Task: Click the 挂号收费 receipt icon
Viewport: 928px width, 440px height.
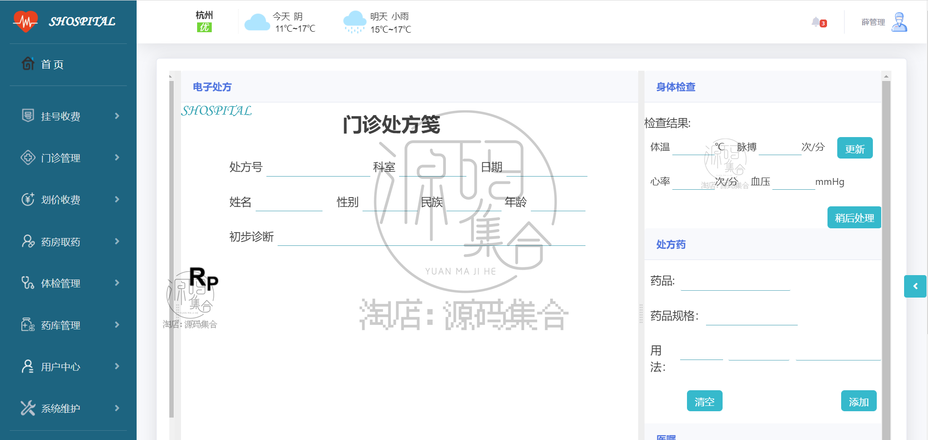Action: [x=28, y=116]
